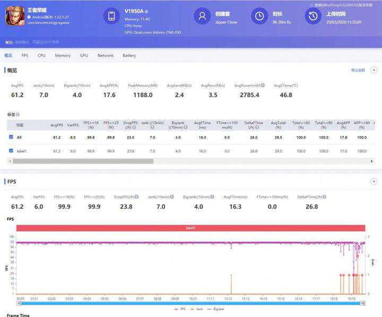Click the 导出全部 export all link
Image resolution: width=382 pixels, height=317 pixels.
(358, 70)
